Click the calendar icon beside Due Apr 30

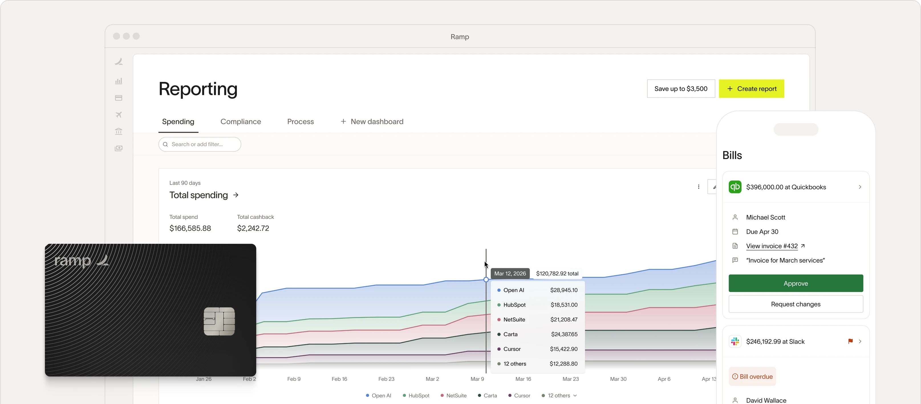[x=735, y=231]
